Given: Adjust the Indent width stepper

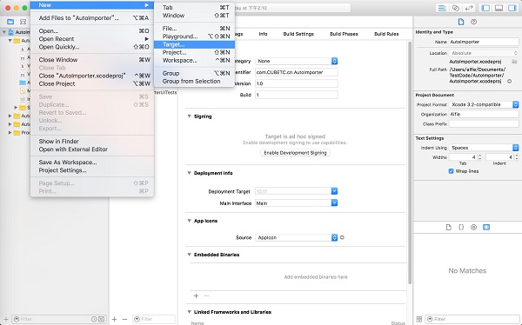Looking at the screenshot, I should point(517,157).
